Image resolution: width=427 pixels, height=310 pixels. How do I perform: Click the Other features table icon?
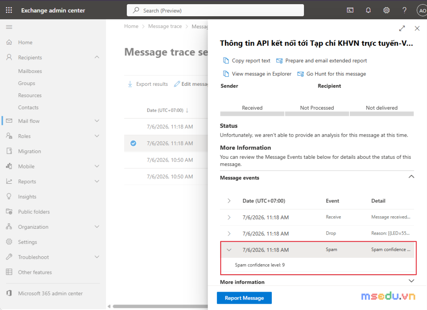pyautogui.click(x=9, y=272)
